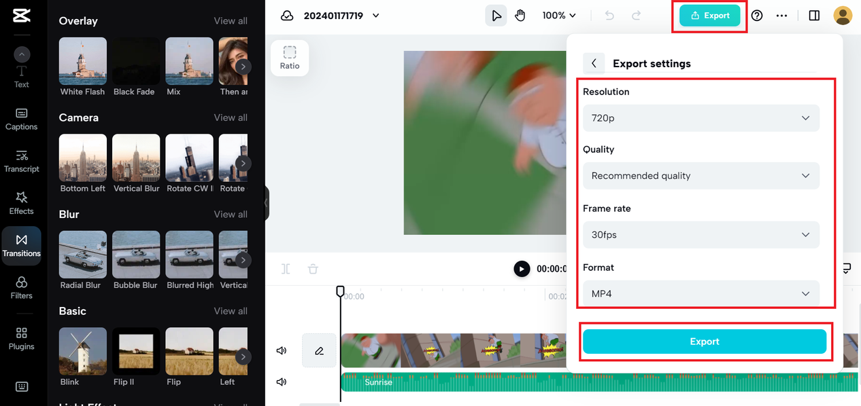Show more Basic transitions with arrow
The width and height of the screenshot is (861, 406).
click(x=243, y=357)
